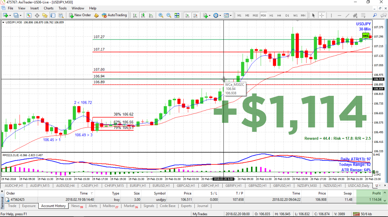Open the Profiles icon

[x=16, y=15]
